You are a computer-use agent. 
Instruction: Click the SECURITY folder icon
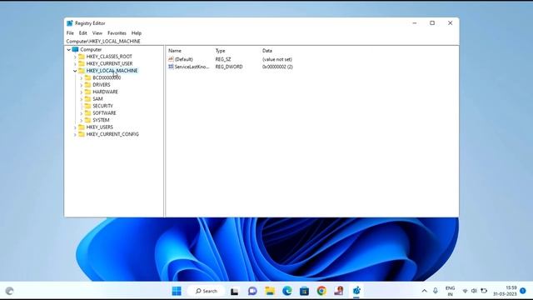pyautogui.click(x=87, y=106)
